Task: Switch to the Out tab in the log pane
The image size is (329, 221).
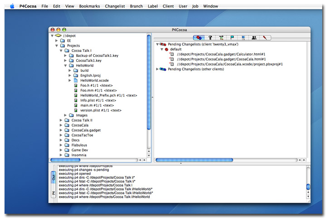Action: tap(54, 177)
